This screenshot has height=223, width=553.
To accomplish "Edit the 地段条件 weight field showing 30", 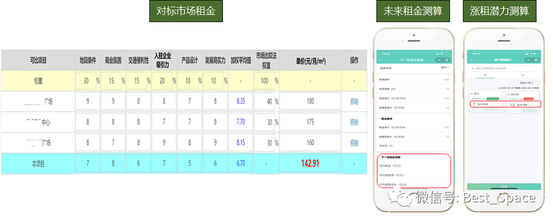I will (85, 81).
